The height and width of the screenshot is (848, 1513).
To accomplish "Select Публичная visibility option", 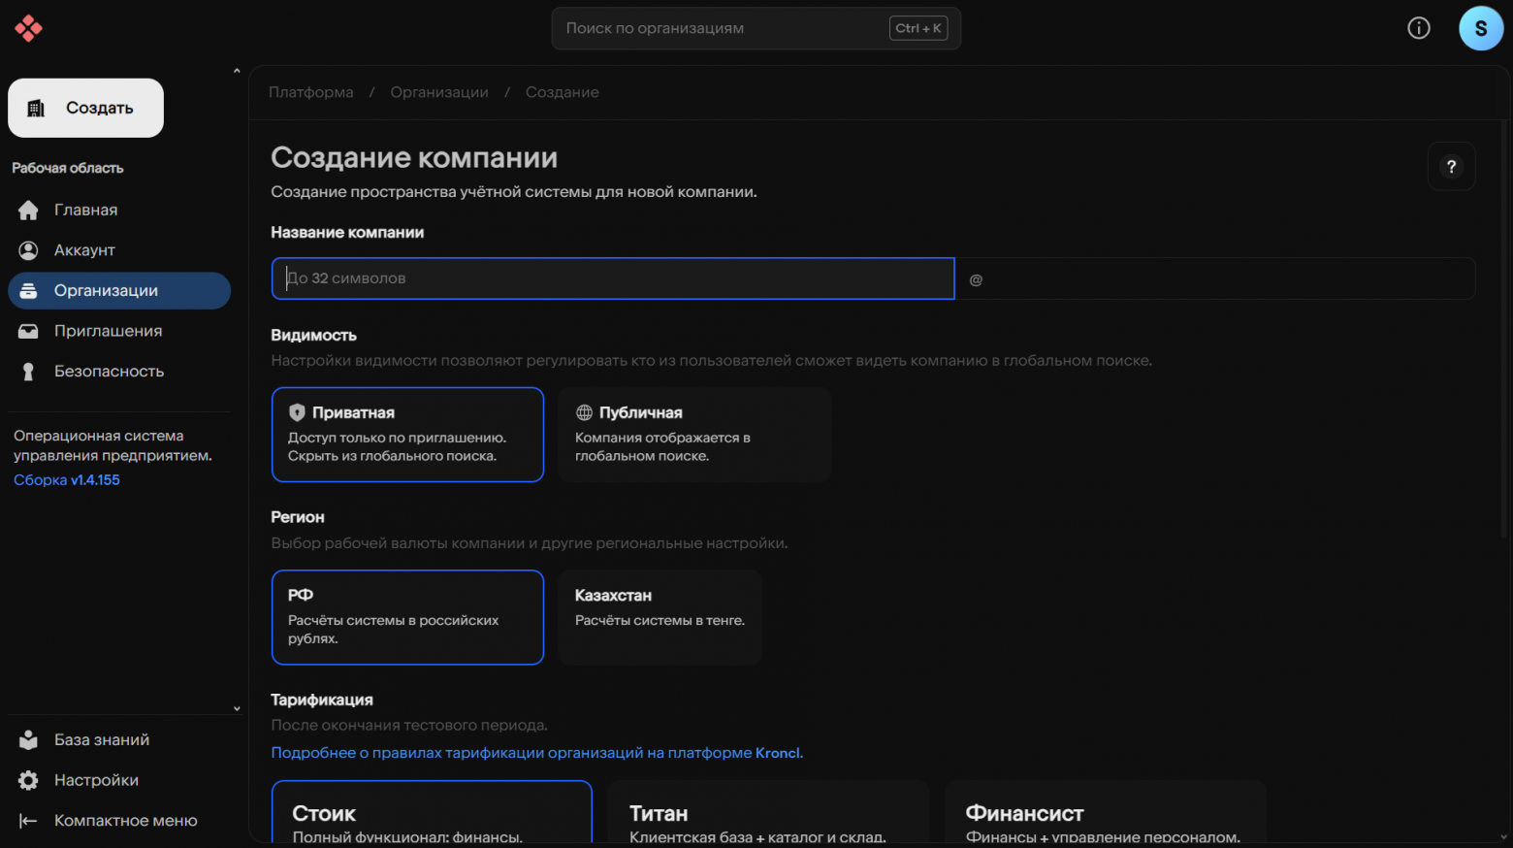I will (694, 435).
